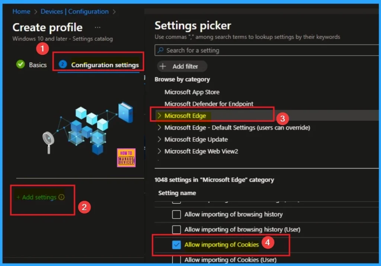Select the Microsoft App Store category
Screen dimensions: 381x266
point(192,92)
